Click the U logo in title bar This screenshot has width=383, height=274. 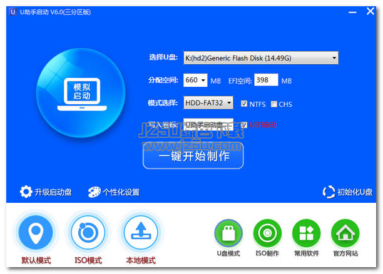13,12
